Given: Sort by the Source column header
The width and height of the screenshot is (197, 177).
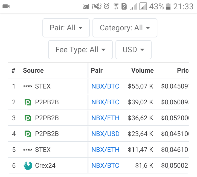Looking at the screenshot, I should click(x=33, y=70).
